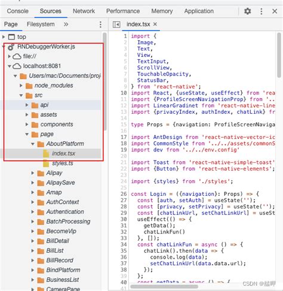Select index.tsx in the file tree
Screen dimensions: 283x291
pos(63,153)
